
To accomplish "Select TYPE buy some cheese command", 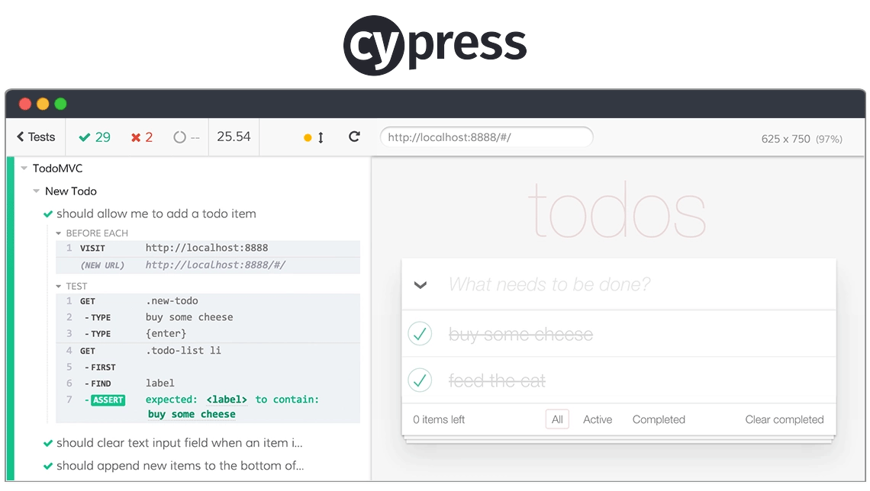I will [208, 317].
